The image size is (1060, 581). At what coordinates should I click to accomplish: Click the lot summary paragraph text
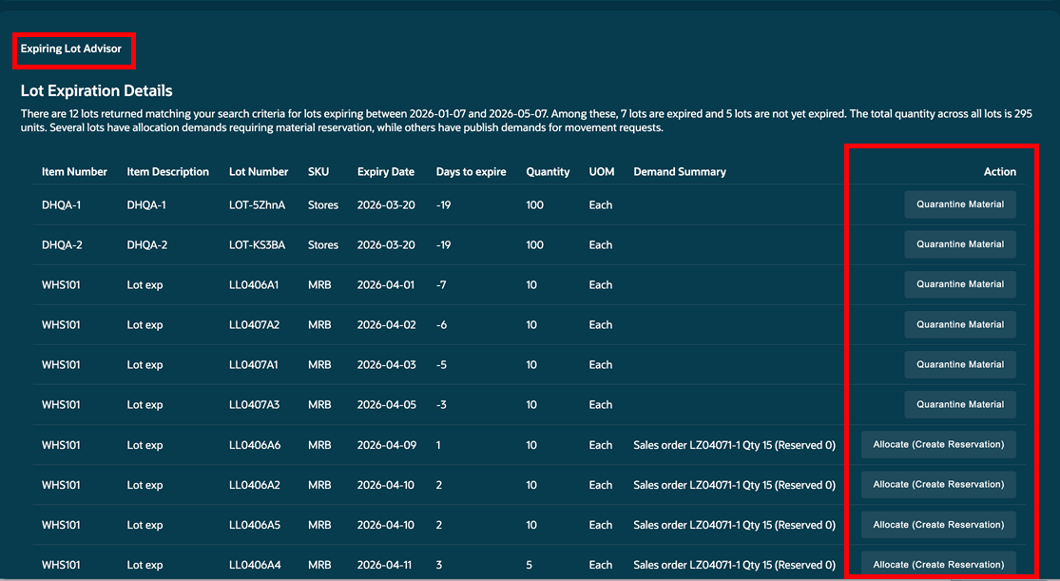coord(527,121)
